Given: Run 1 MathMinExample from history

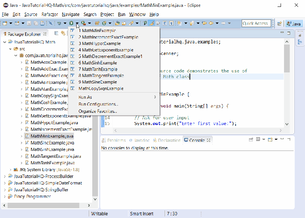Looking at the screenshot, I should (x=114, y=31).
